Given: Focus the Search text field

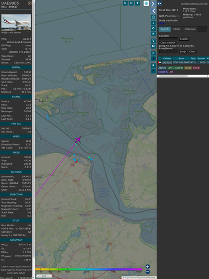Looking at the screenshot, I should [x=168, y=39].
